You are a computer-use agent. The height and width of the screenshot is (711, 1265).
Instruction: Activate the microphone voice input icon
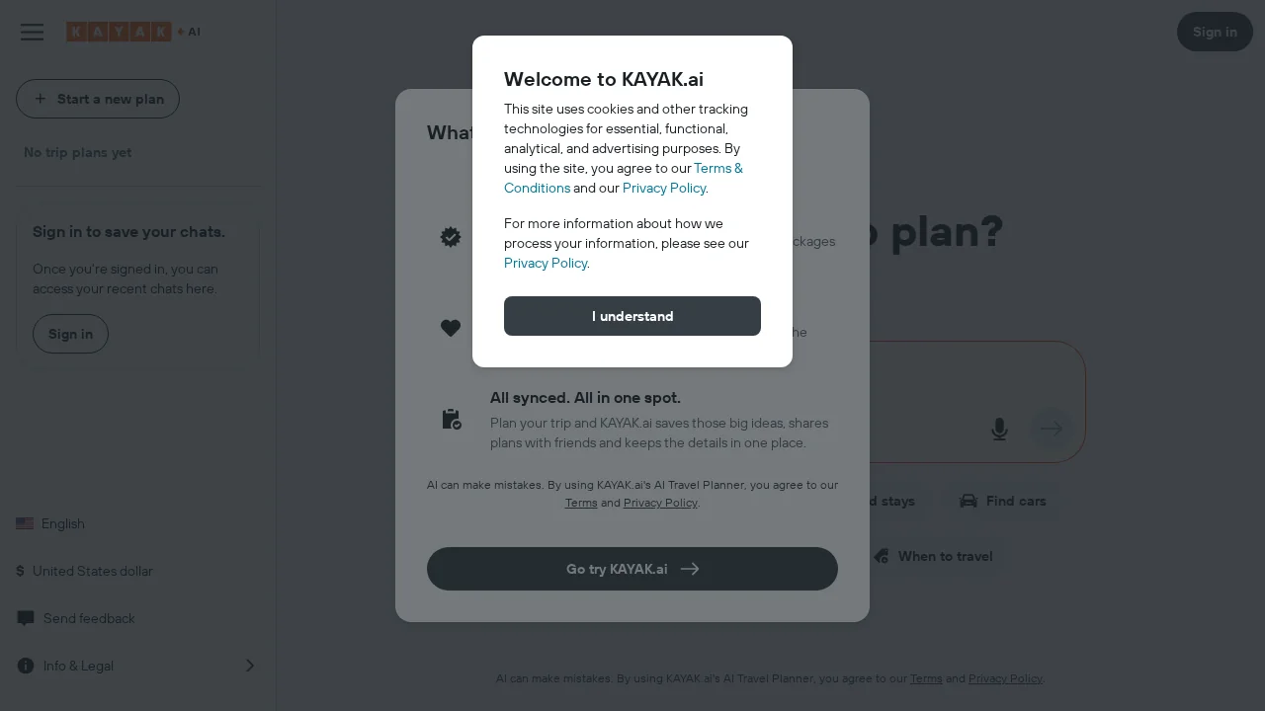(999, 429)
